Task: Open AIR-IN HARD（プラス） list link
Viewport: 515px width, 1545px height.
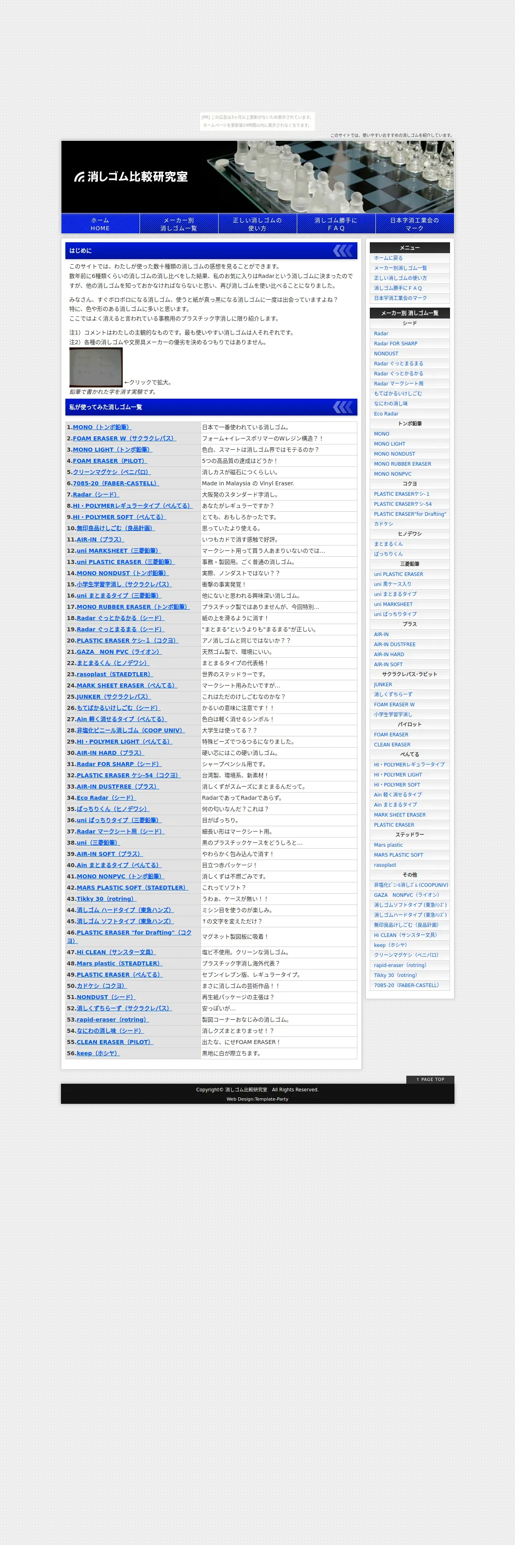Action: pos(110,753)
